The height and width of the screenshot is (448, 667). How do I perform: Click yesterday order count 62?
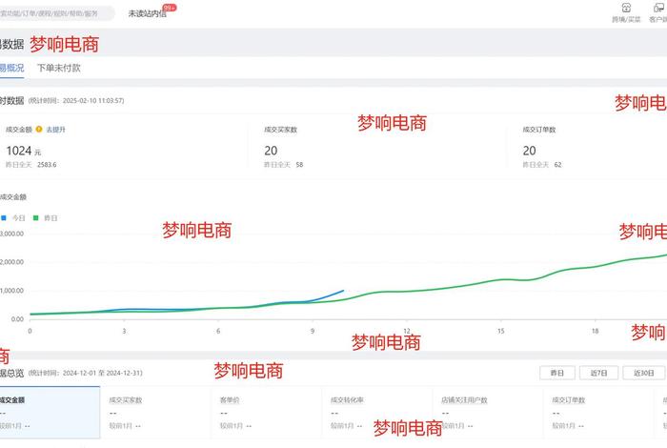pyautogui.click(x=557, y=165)
